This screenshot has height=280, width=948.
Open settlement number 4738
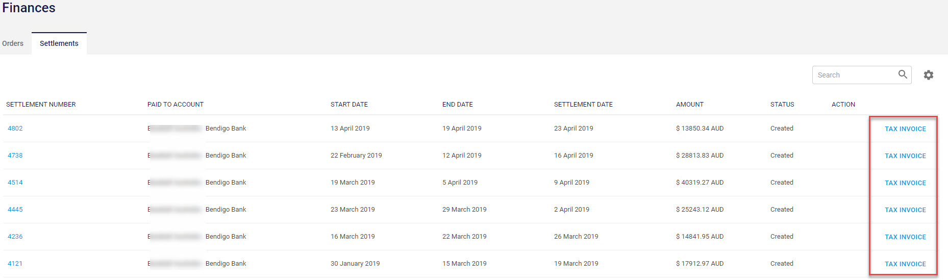coord(15,156)
